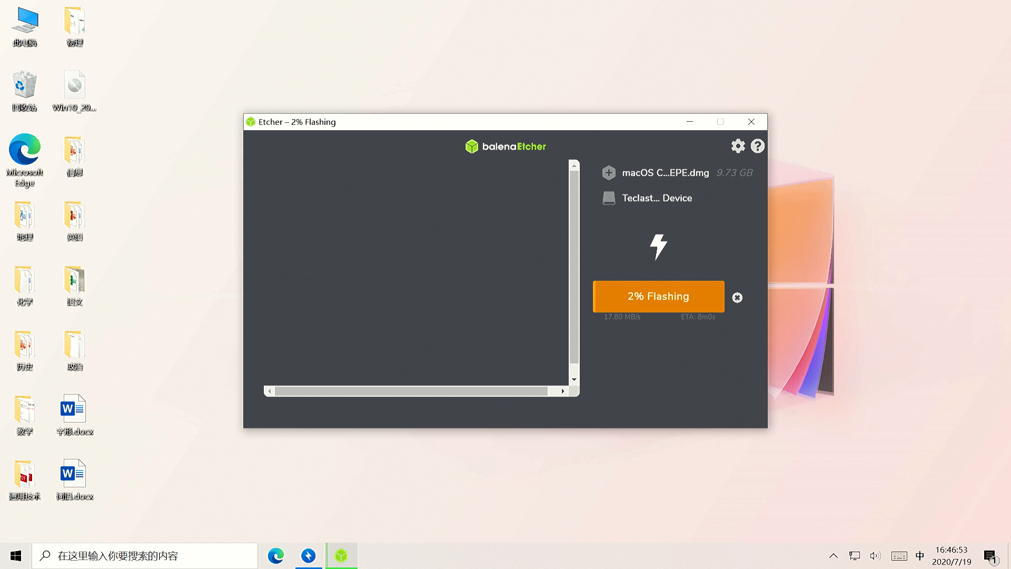The width and height of the screenshot is (1011, 569).
Task: Click the balenaEtcher logo
Action: [x=506, y=146]
